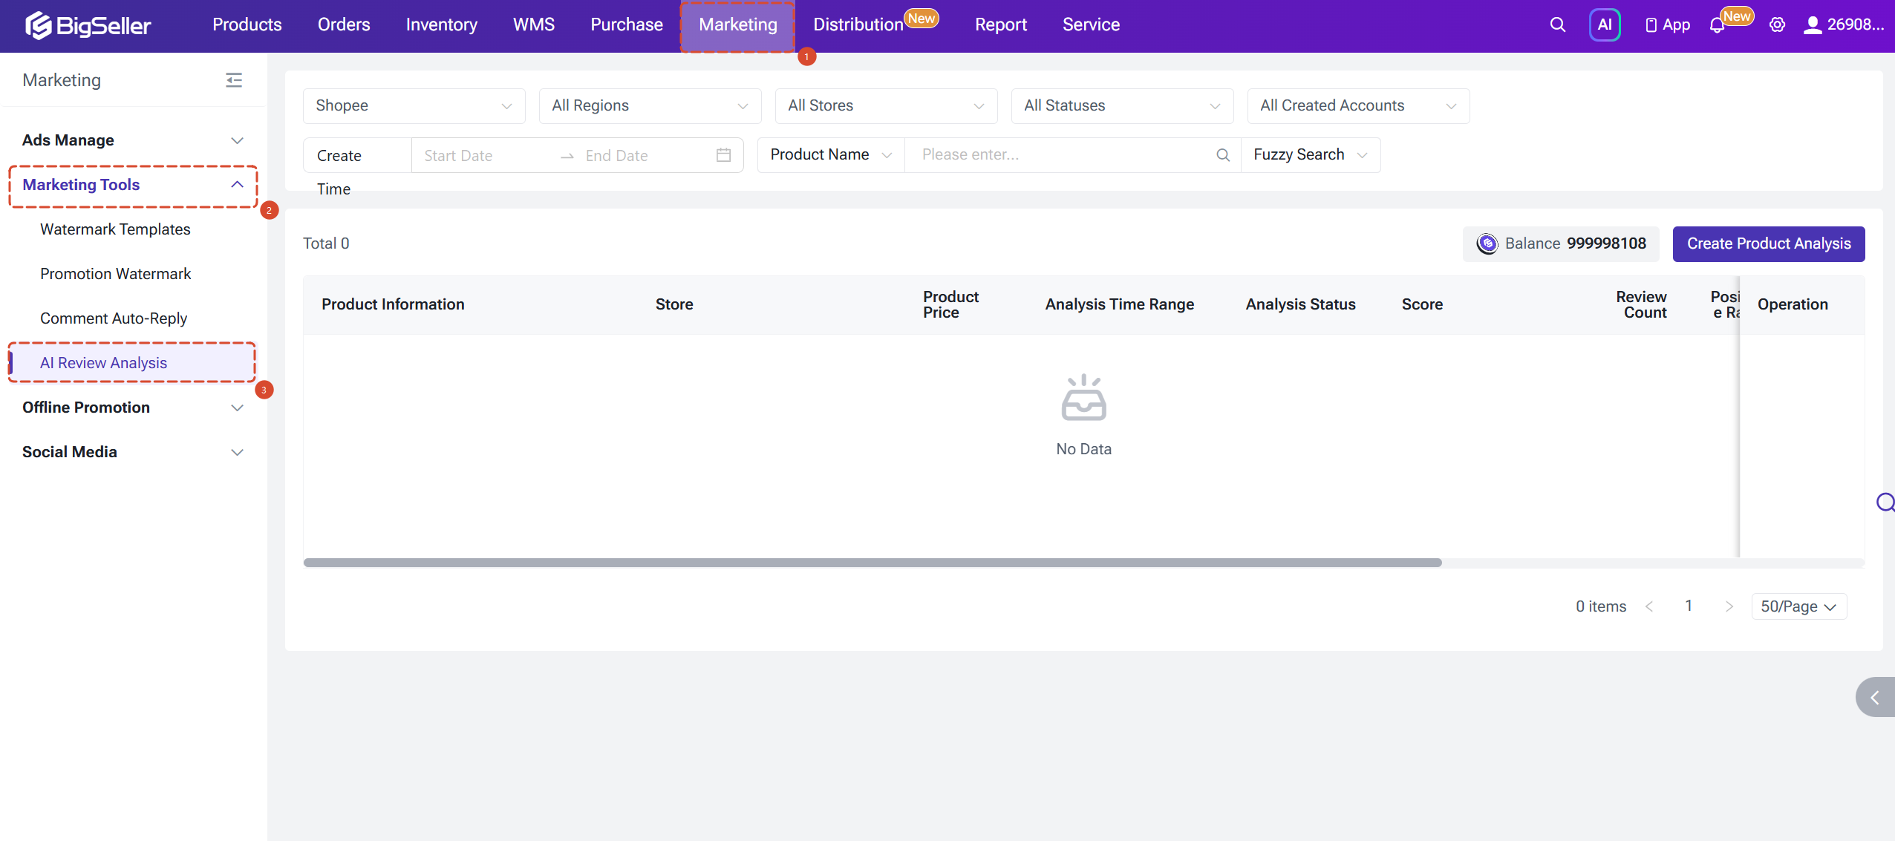Open Comment Auto-Reply page
Screen dimensions: 1895x841
pyautogui.click(x=114, y=318)
